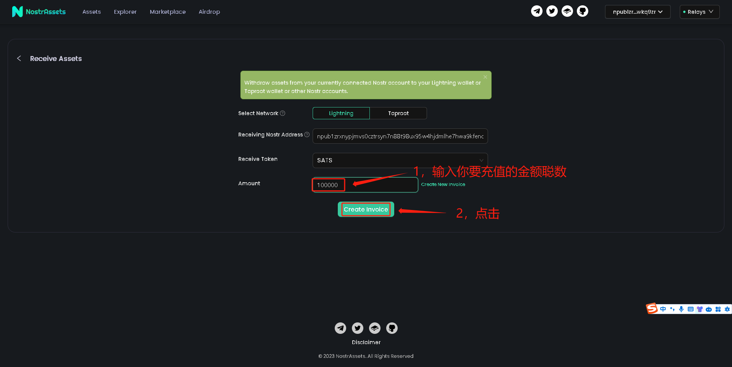
Task: Click the last icon in the IME bar
Action: pos(727,309)
